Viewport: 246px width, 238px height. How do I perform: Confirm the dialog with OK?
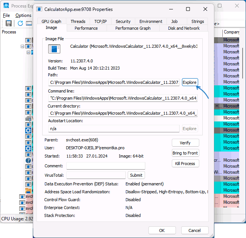click(x=162, y=230)
